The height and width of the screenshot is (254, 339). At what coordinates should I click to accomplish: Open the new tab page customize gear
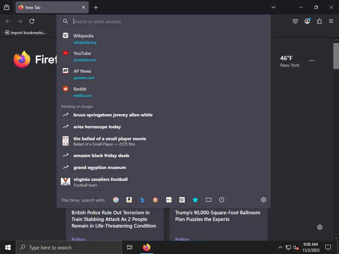pyautogui.click(x=320, y=227)
